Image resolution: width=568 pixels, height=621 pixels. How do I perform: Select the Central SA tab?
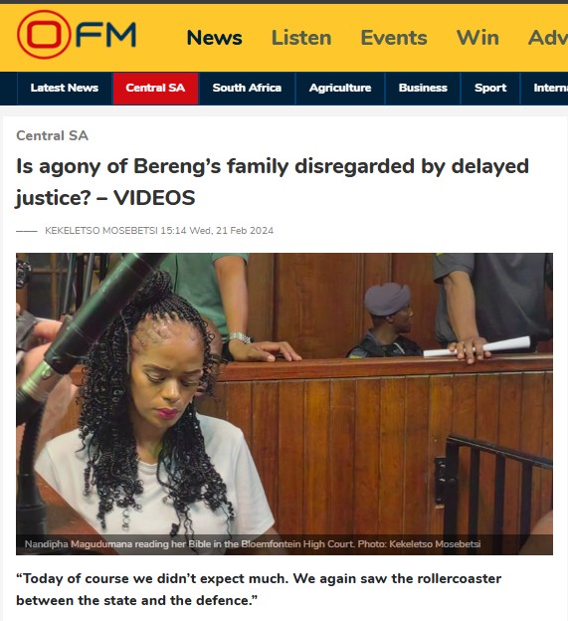(155, 88)
